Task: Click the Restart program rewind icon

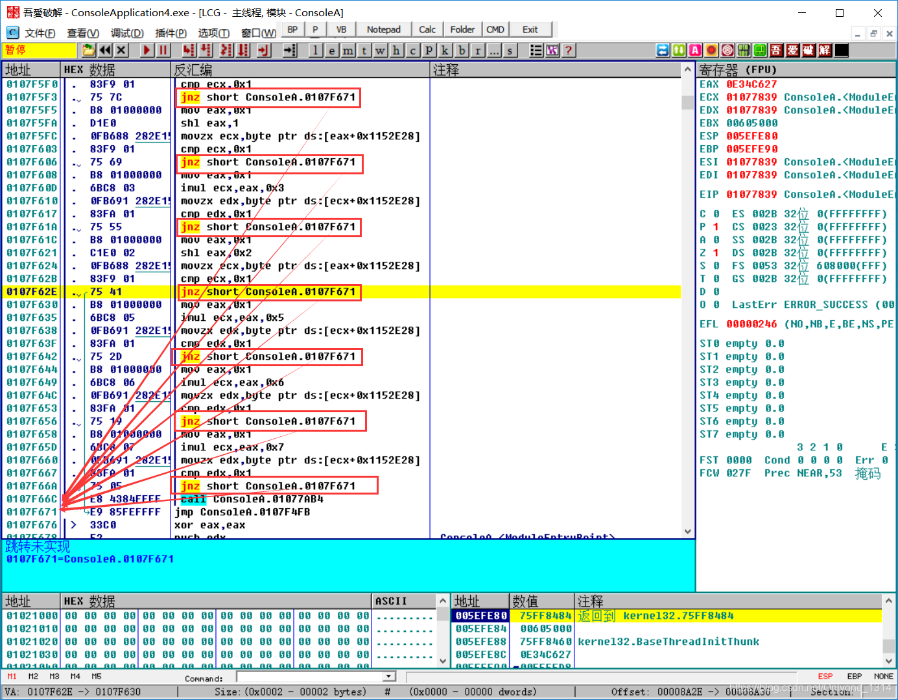Action: coord(105,50)
